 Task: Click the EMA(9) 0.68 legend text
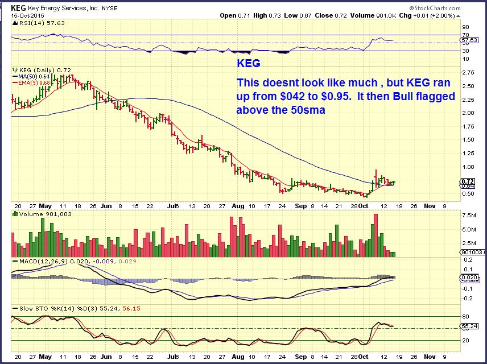tap(34, 83)
